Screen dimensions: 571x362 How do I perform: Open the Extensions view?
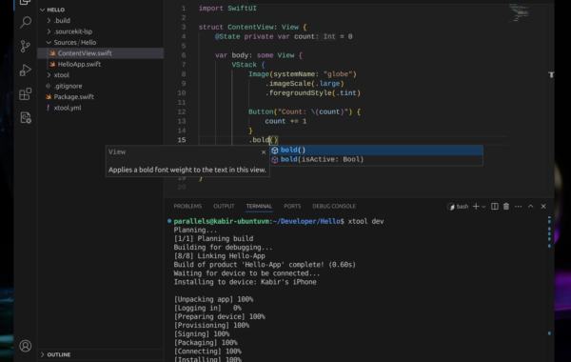click(x=26, y=94)
